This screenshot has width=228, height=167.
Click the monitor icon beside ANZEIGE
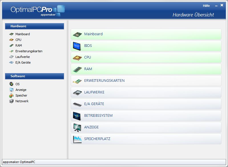point(77,128)
